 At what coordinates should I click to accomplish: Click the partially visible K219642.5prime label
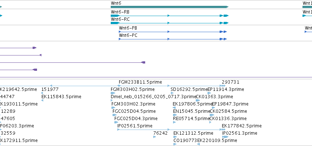pos(18,89)
